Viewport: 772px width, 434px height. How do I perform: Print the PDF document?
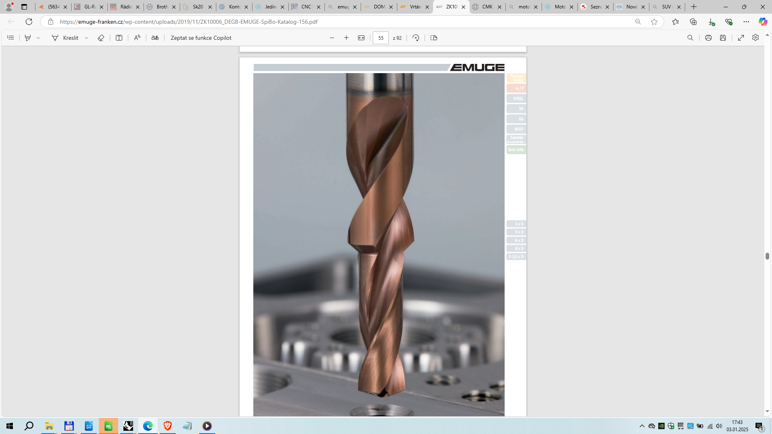(x=708, y=38)
